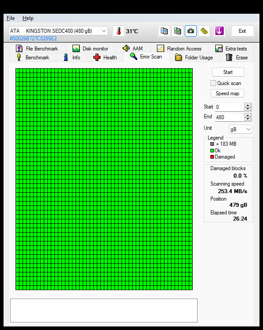This screenshot has height=330, width=263.
Task: Enable the Quick scan checkbox
Action: point(213,83)
